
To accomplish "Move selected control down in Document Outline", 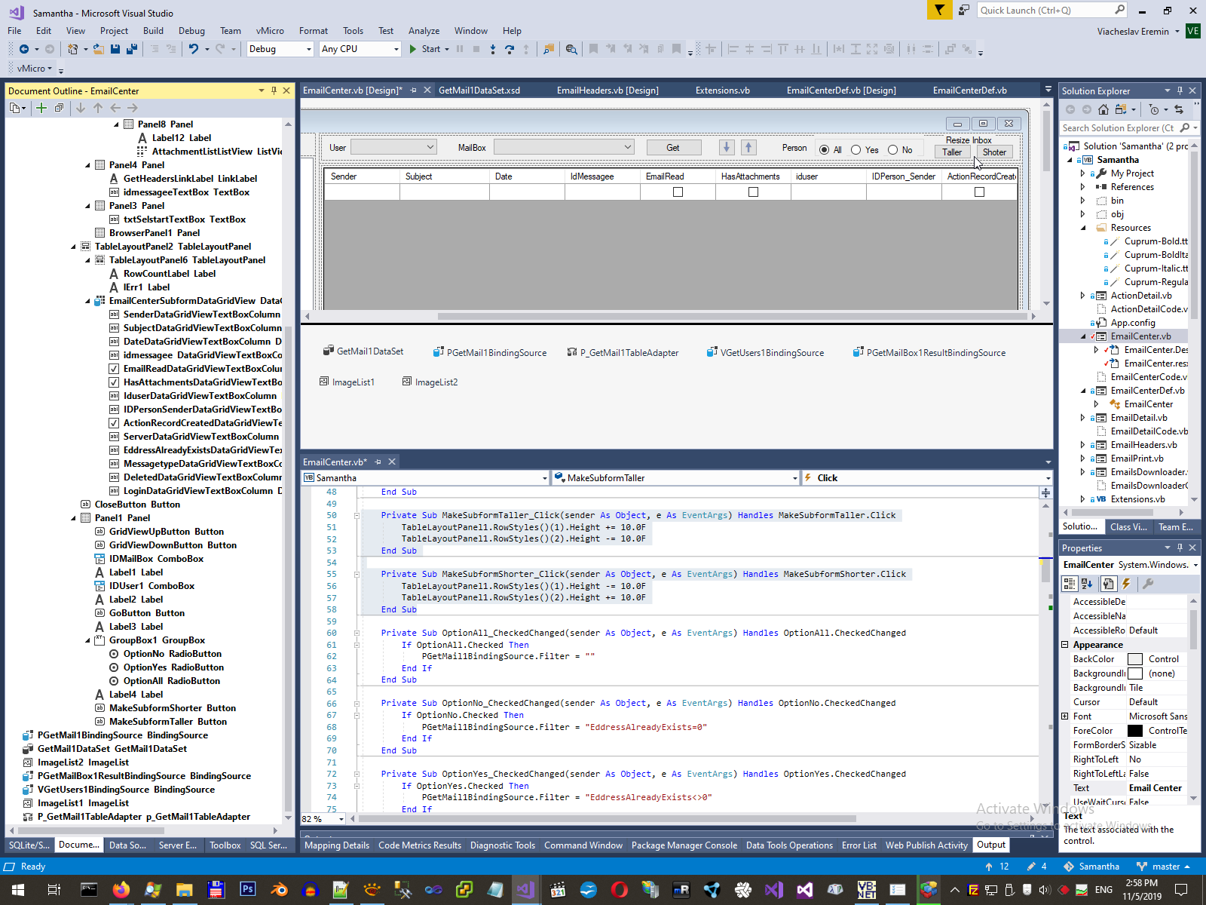I will (81, 108).
